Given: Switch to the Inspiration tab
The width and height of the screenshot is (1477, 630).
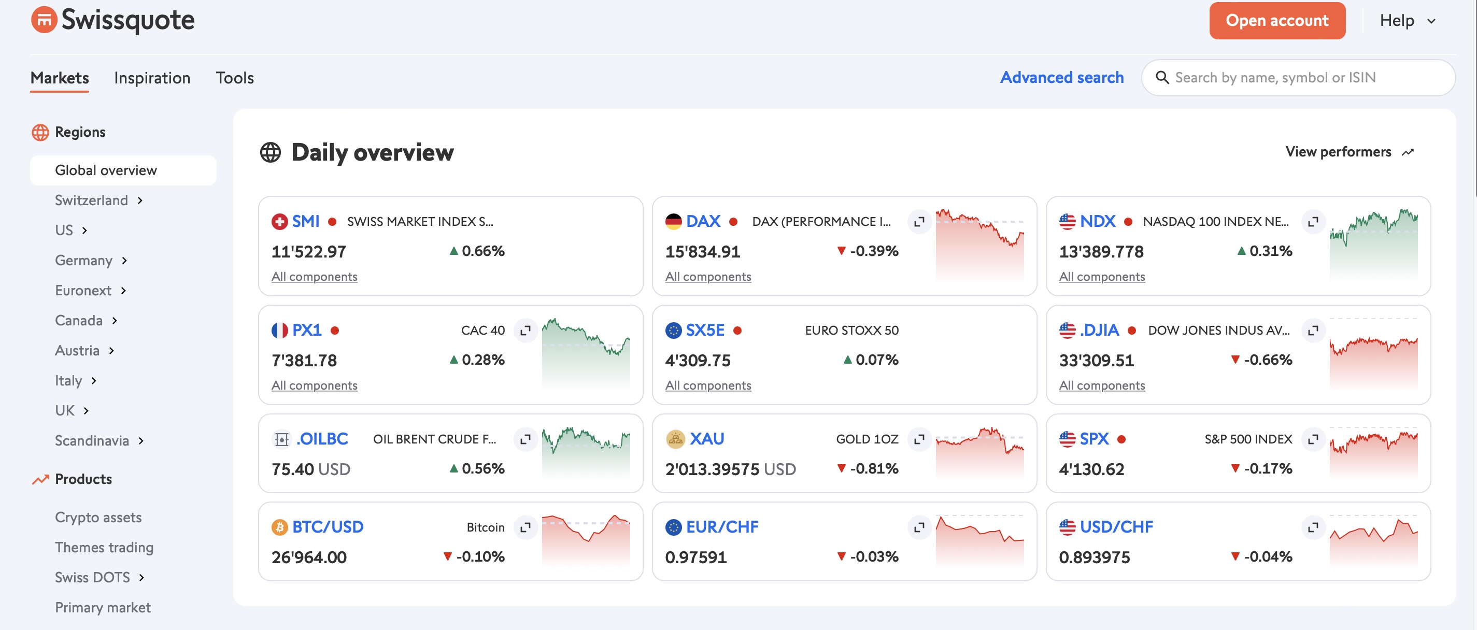Looking at the screenshot, I should point(152,79).
